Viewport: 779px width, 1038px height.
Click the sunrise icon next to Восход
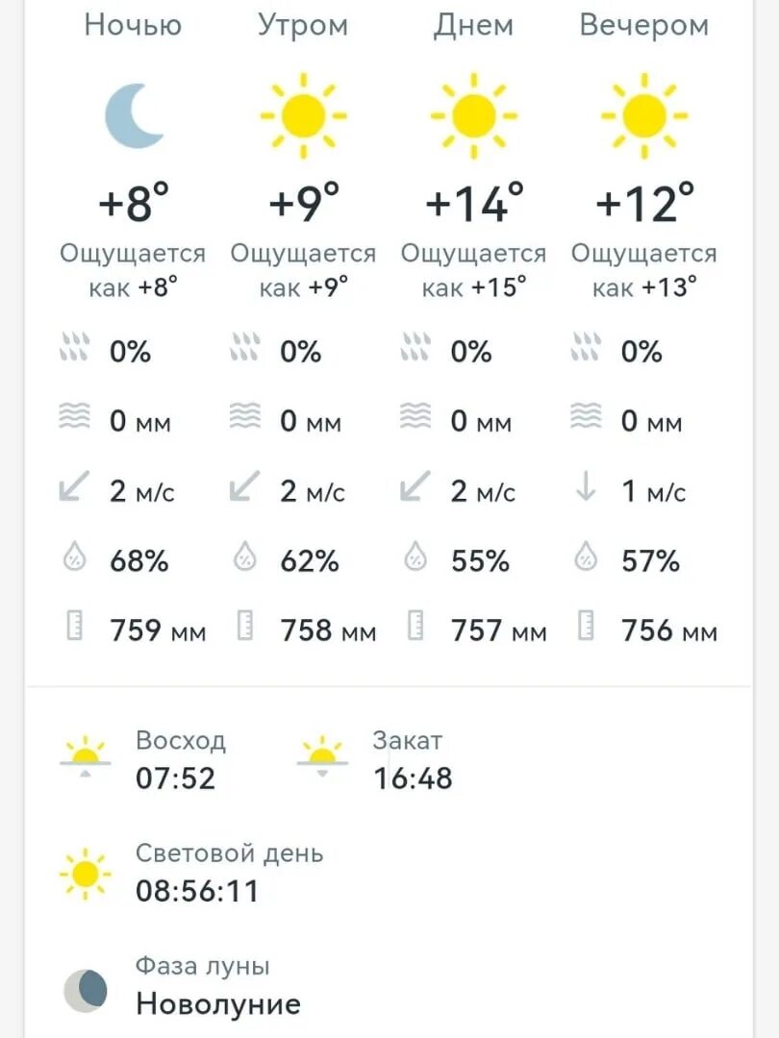pyautogui.click(x=85, y=755)
